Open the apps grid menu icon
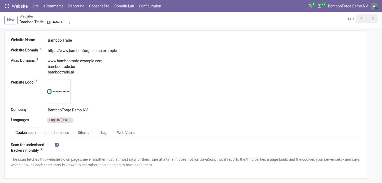 click(x=7, y=6)
